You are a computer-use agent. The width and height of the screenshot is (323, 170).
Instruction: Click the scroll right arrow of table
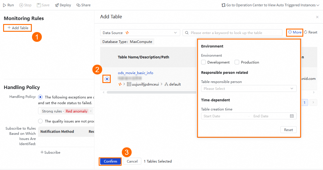click(314, 92)
